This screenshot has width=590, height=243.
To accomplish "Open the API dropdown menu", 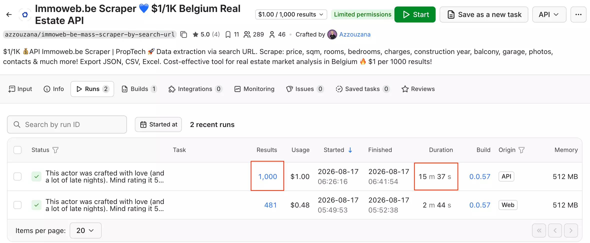I will pos(549,14).
